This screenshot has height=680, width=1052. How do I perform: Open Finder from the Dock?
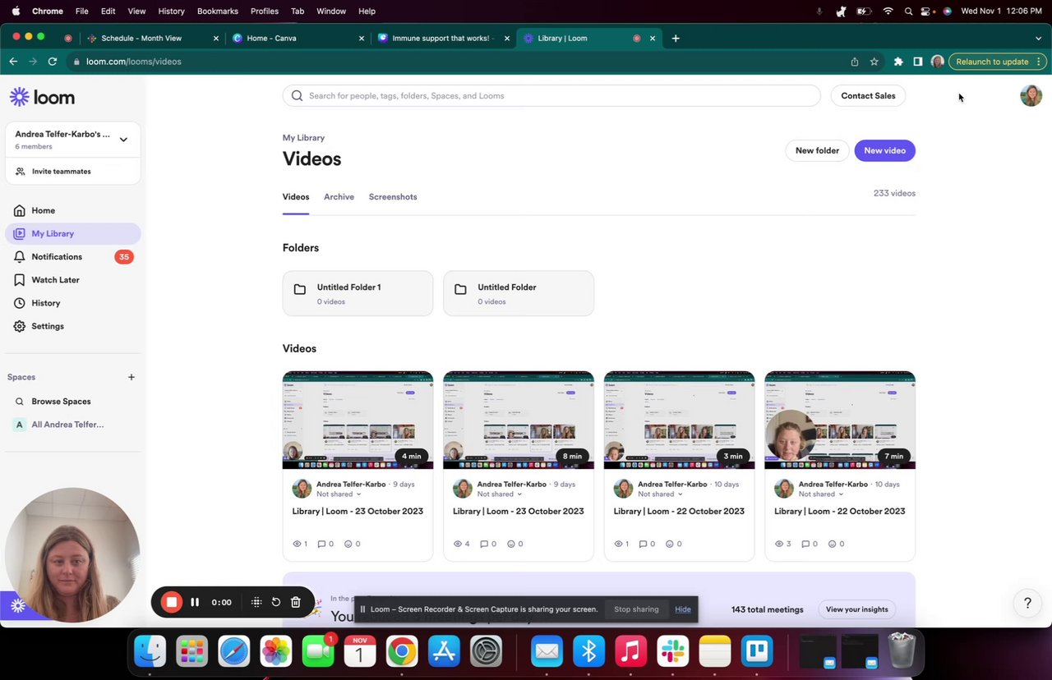150,652
